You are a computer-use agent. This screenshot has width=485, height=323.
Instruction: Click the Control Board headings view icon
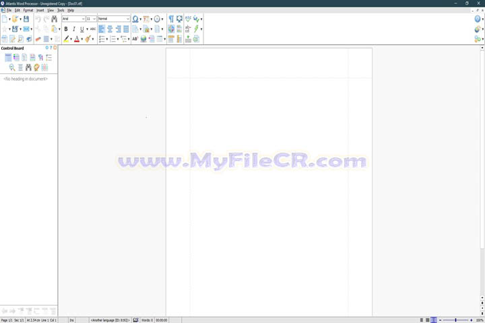coord(8,57)
